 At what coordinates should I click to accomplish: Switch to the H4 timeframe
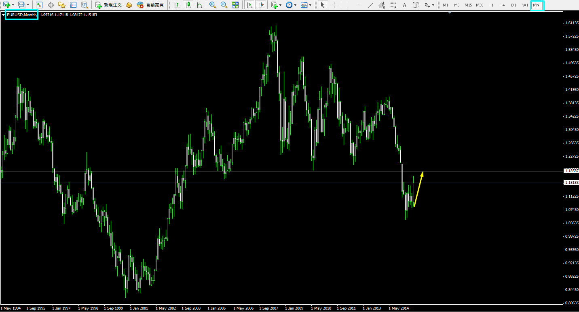(x=502, y=5)
